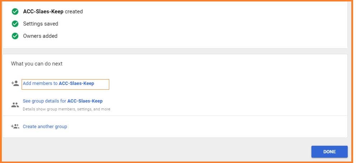Image resolution: width=356 pixels, height=163 pixels.
Task: Click bold ACC-Slaes-Keep in the Add members link
Action: (76, 83)
